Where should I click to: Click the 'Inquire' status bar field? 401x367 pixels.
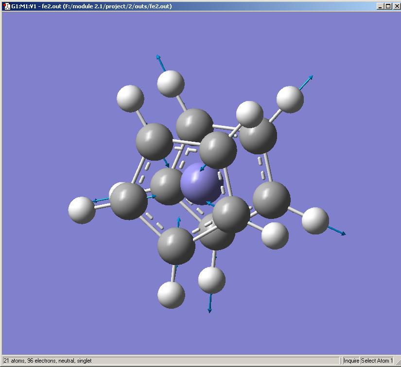point(351,361)
